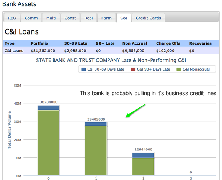This screenshot has height=180, width=222.
Task: Open the Credit Cards tab
Action: (148, 18)
